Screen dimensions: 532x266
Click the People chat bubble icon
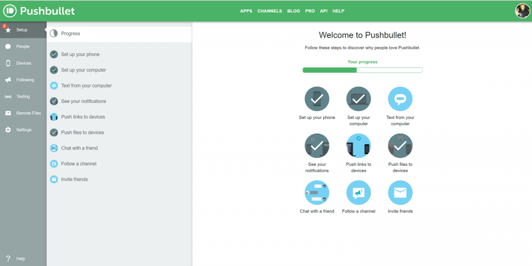pos(8,46)
